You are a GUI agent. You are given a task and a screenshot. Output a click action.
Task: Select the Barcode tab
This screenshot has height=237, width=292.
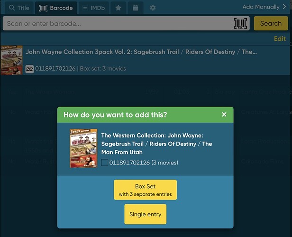point(56,8)
